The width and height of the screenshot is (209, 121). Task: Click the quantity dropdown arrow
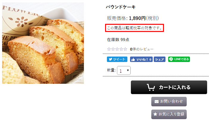128,70
